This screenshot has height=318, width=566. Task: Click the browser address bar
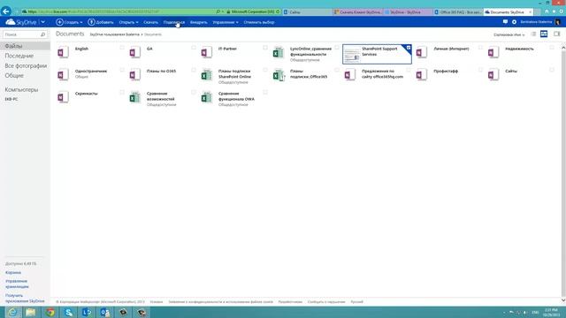(x=119, y=11)
